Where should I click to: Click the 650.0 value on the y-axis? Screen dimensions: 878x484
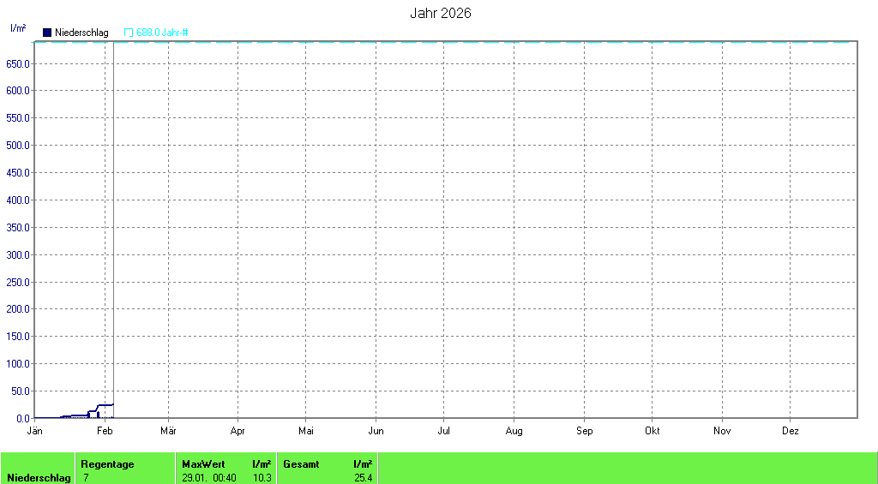coord(18,63)
